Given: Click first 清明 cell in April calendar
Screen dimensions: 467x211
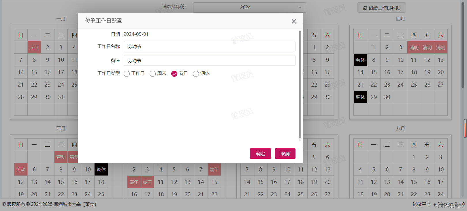Looking at the screenshot, I should [414, 47].
